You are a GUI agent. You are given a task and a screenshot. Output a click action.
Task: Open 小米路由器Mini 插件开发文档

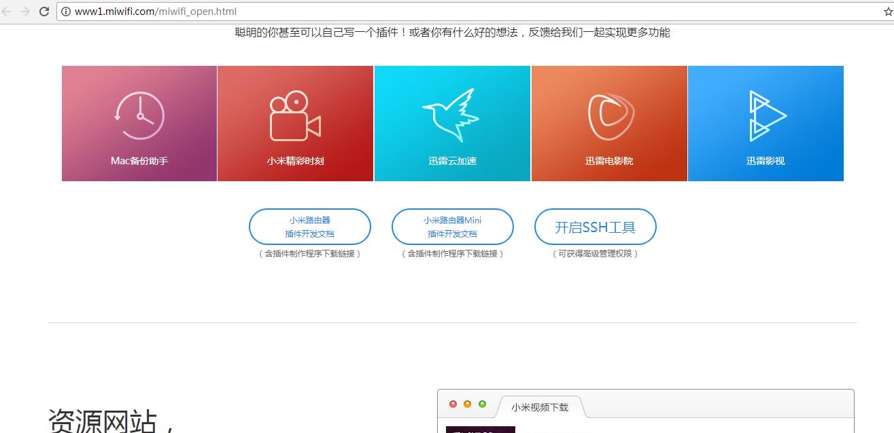pos(452,226)
